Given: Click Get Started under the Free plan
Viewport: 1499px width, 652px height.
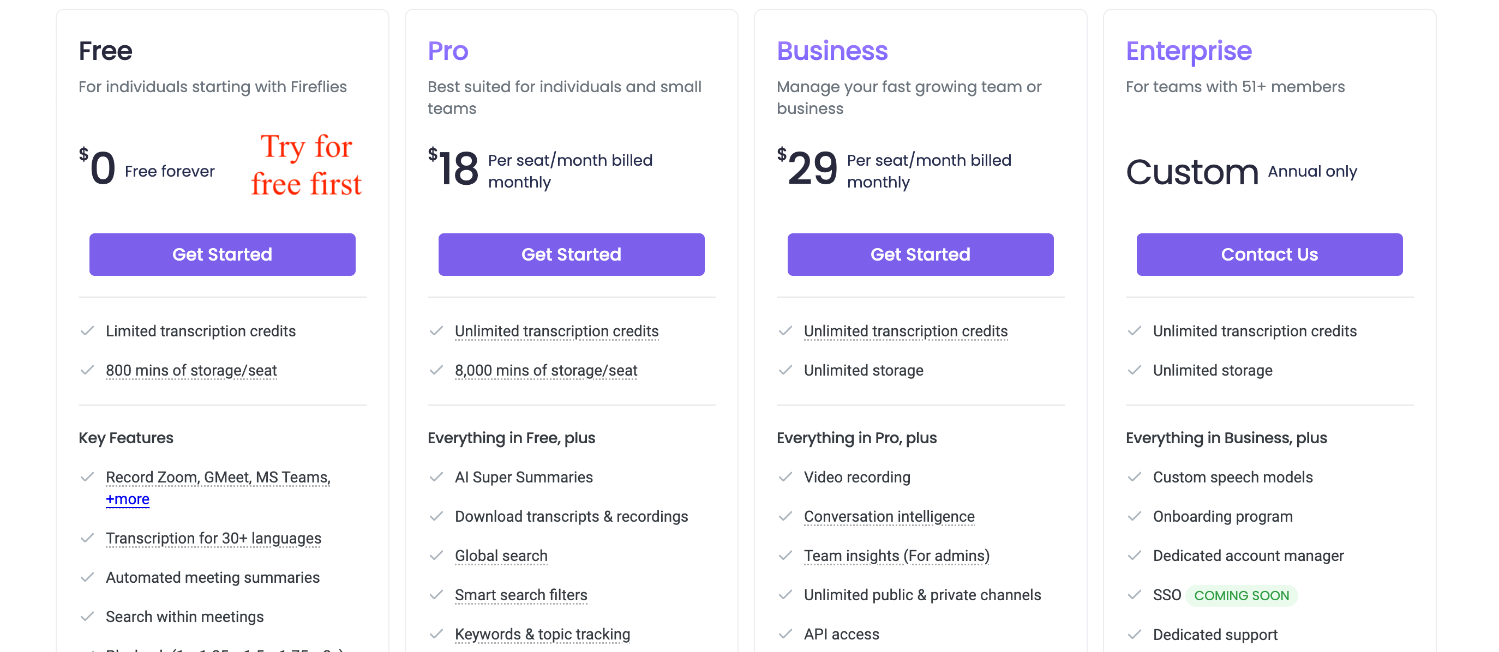Looking at the screenshot, I should [x=223, y=254].
